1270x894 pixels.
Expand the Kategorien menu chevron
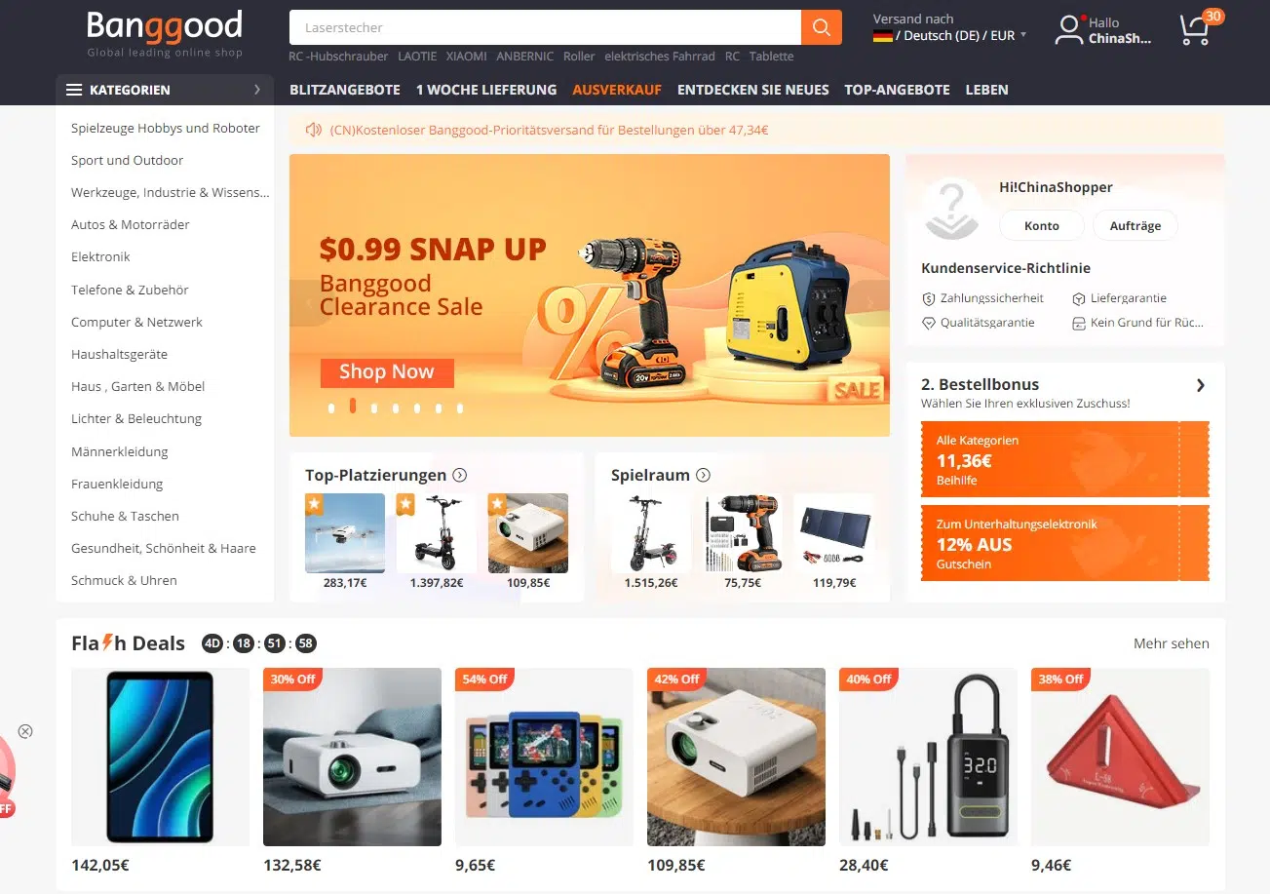click(x=257, y=90)
